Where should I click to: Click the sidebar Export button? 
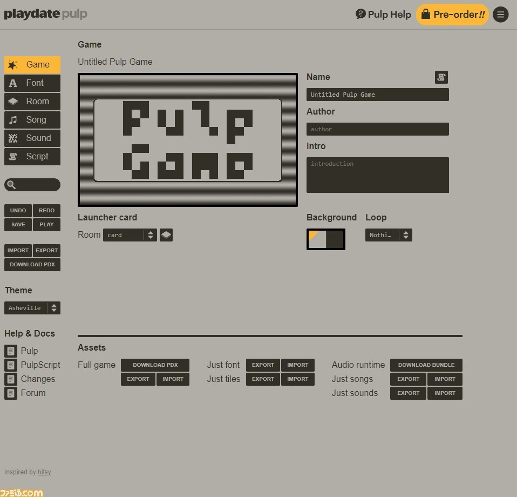click(46, 251)
